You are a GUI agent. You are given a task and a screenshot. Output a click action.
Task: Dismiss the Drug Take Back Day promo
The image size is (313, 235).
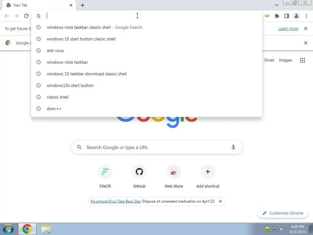coord(220,201)
